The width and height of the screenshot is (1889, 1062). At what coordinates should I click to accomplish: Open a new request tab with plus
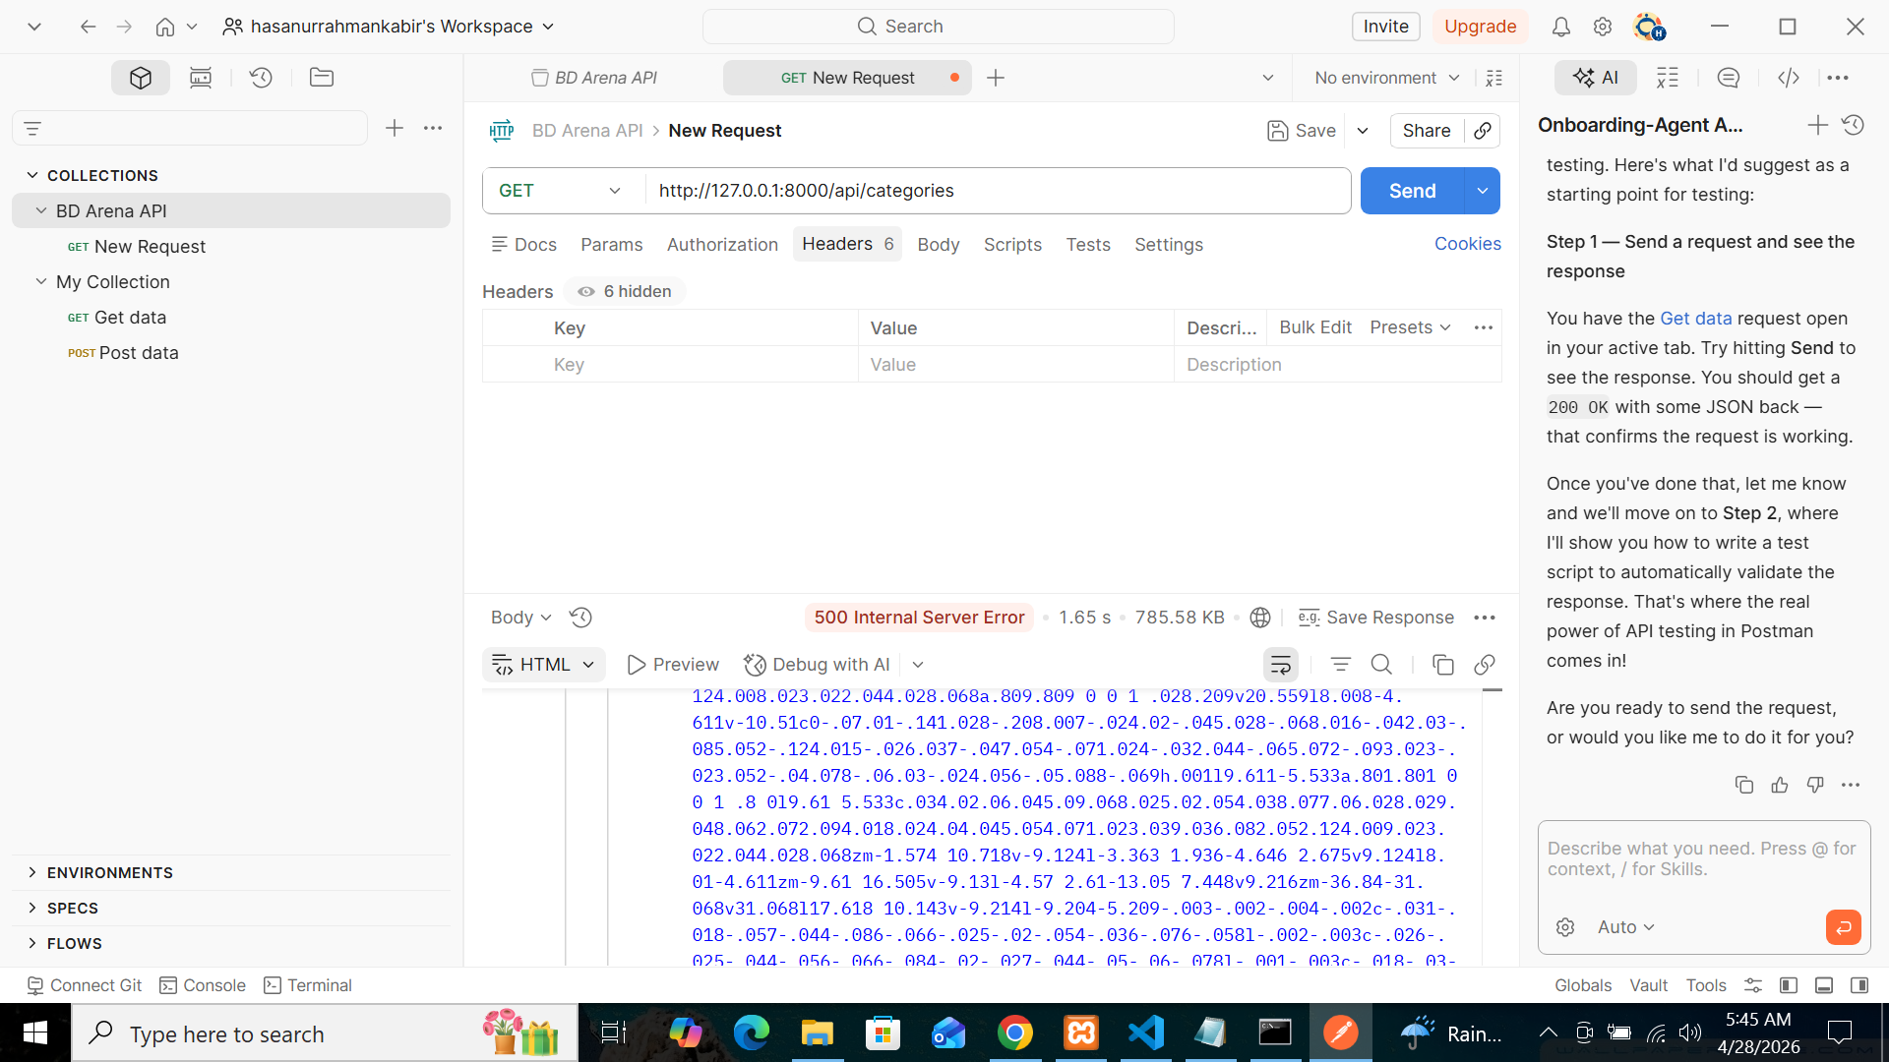click(996, 78)
